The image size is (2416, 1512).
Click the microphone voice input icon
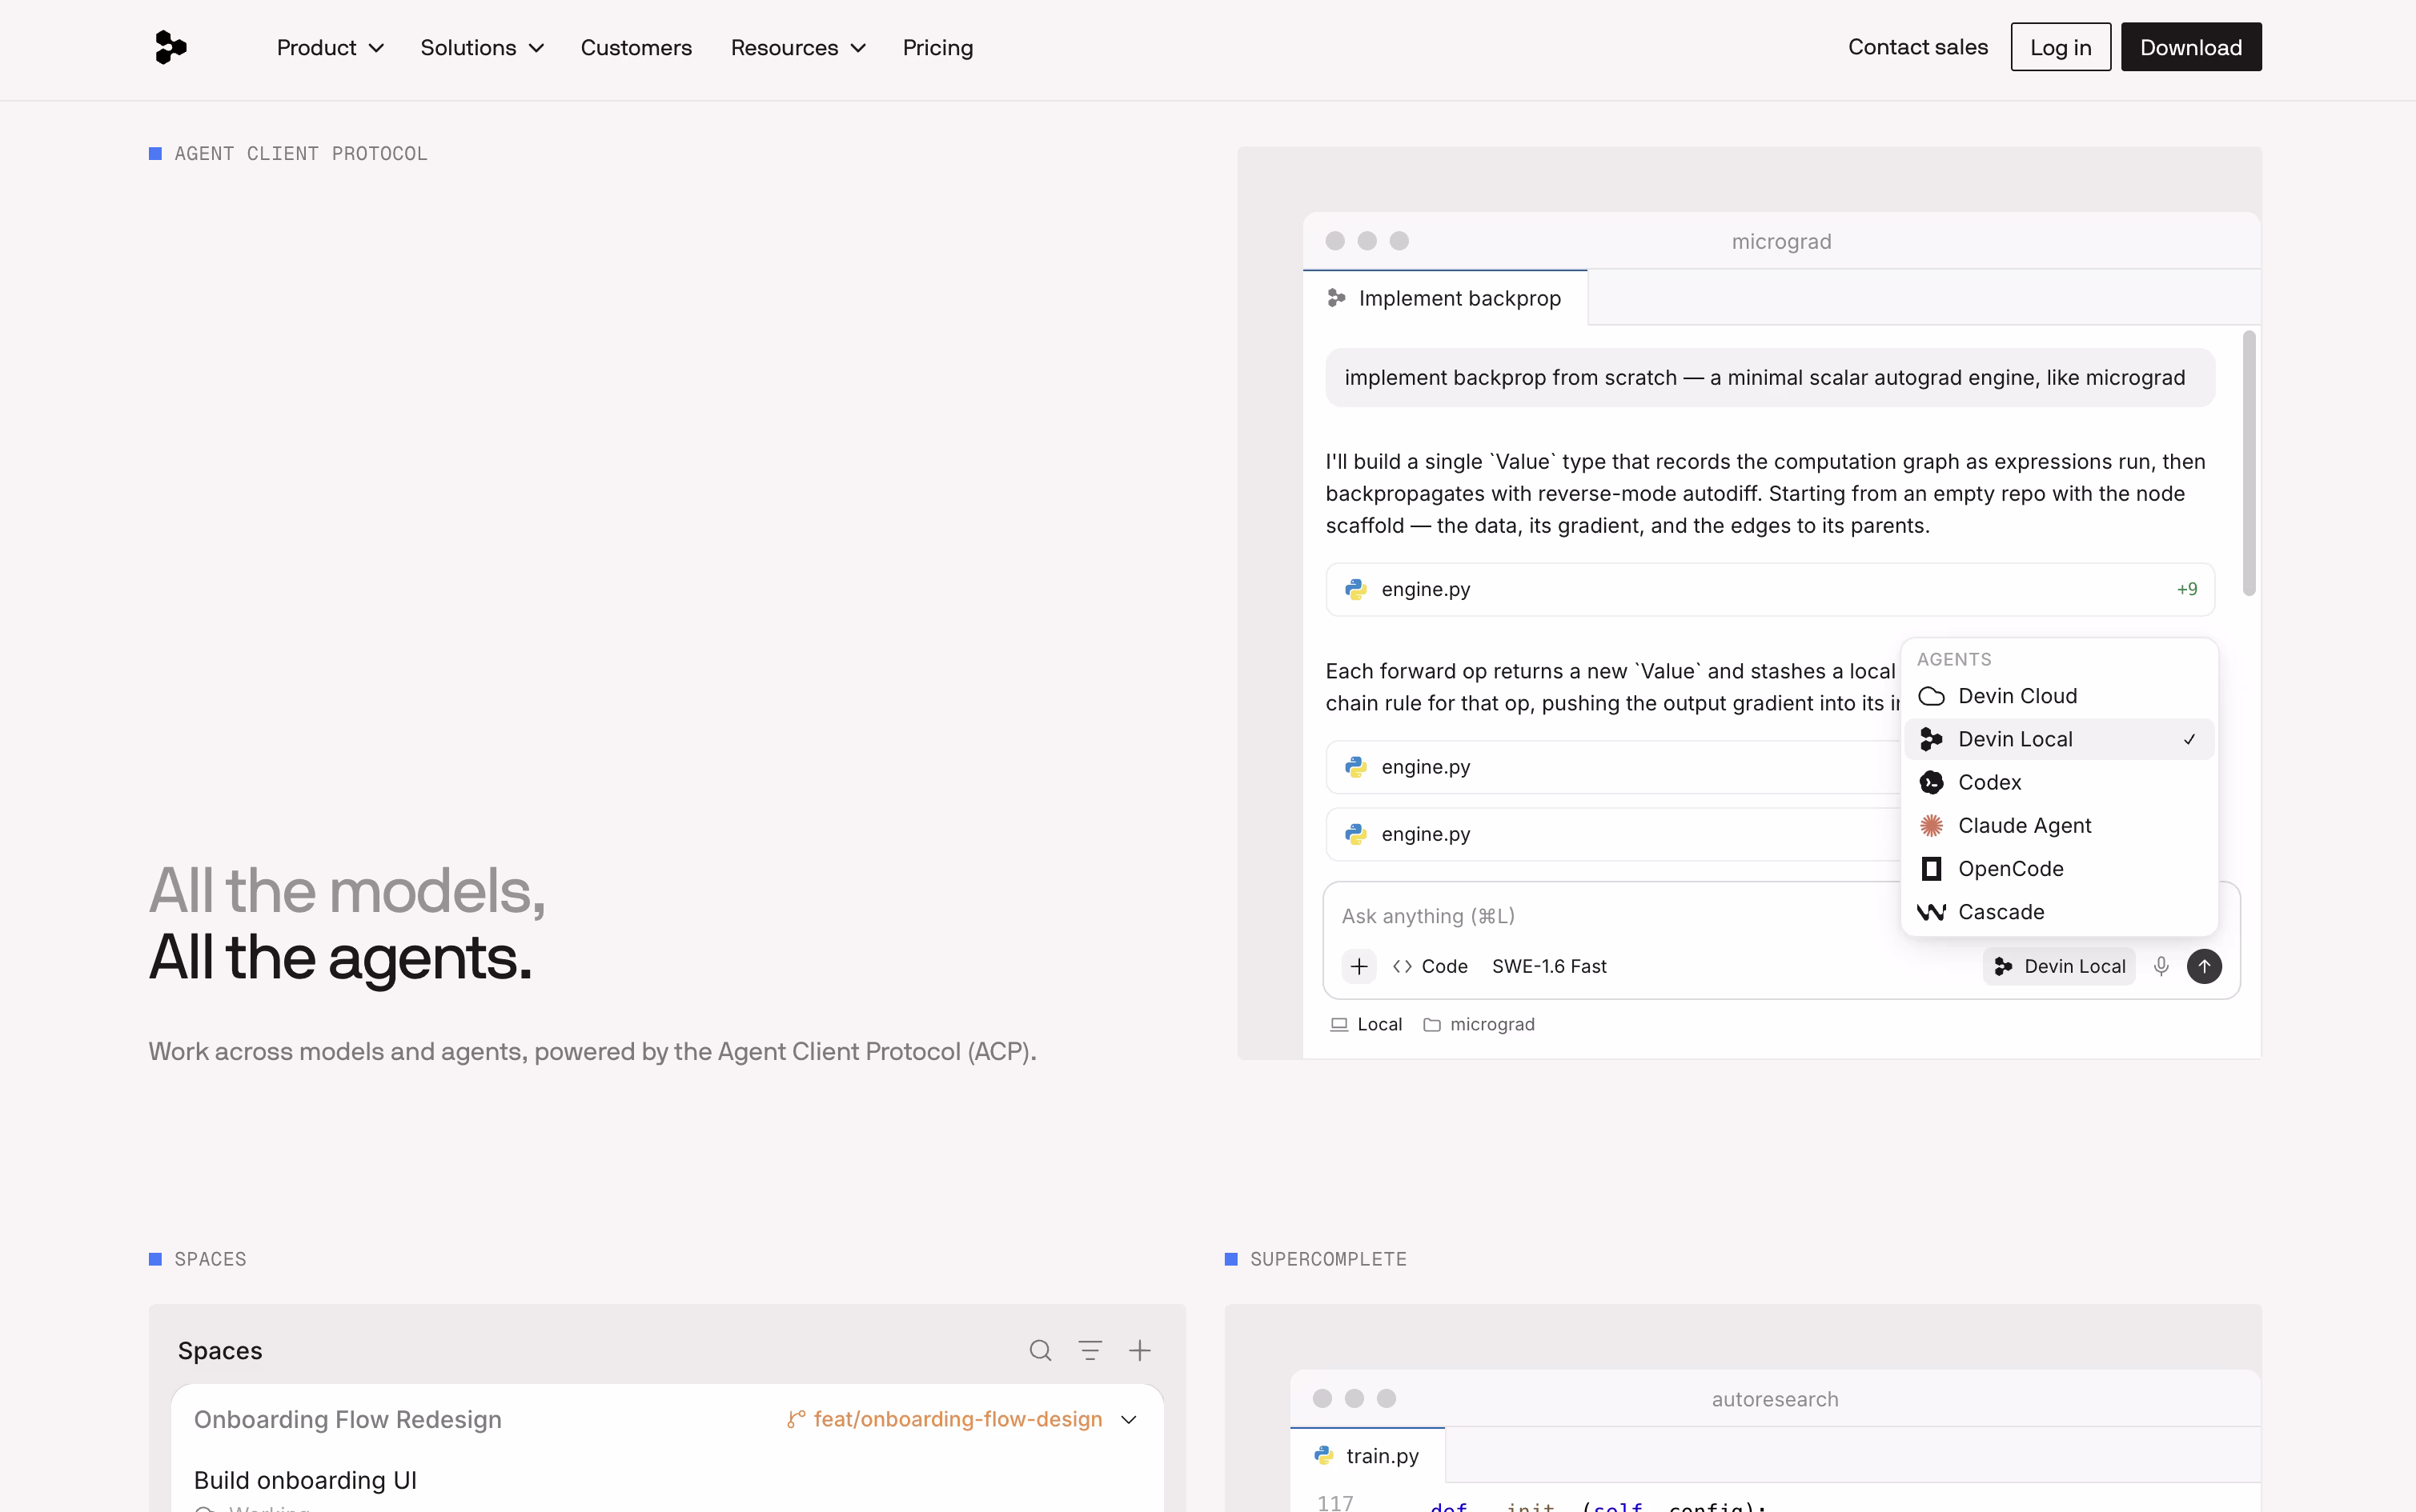pos(2161,966)
